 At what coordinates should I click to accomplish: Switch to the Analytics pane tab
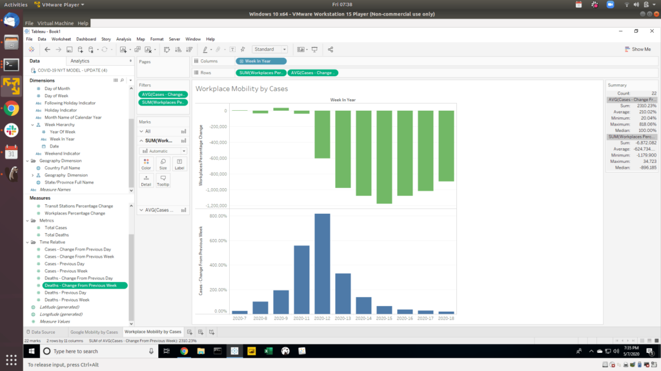(79, 61)
